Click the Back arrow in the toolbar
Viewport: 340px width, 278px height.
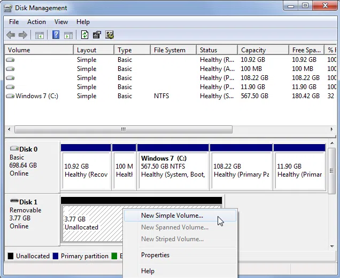tap(11, 35)
